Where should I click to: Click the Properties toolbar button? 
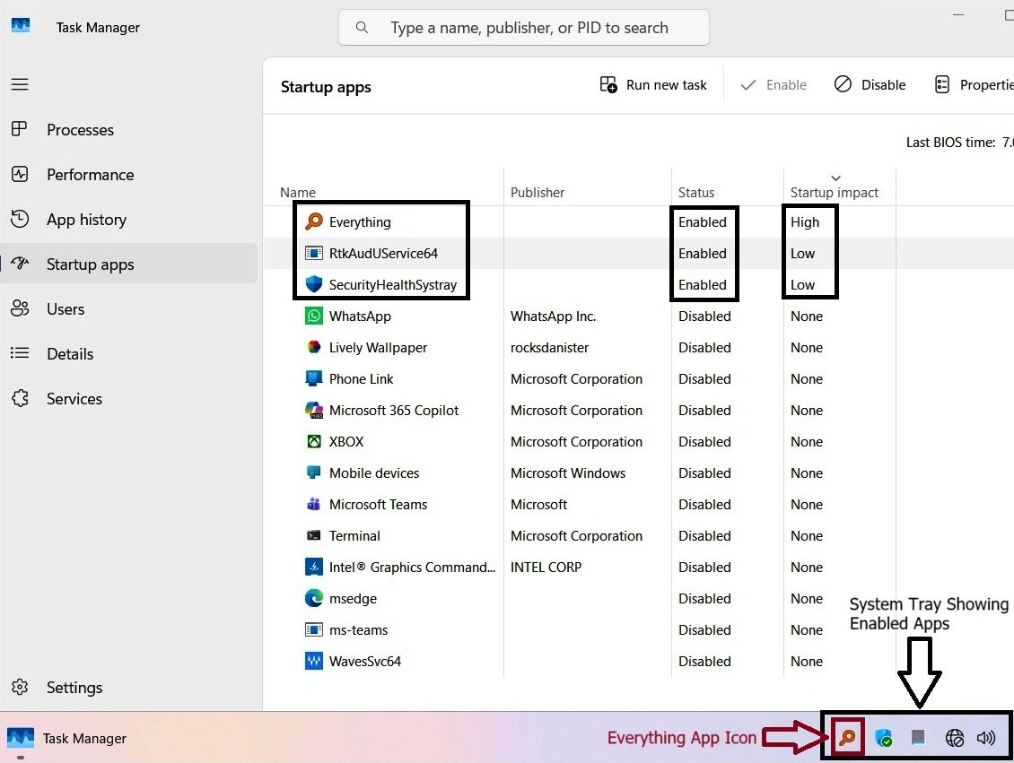click(974, 84)
